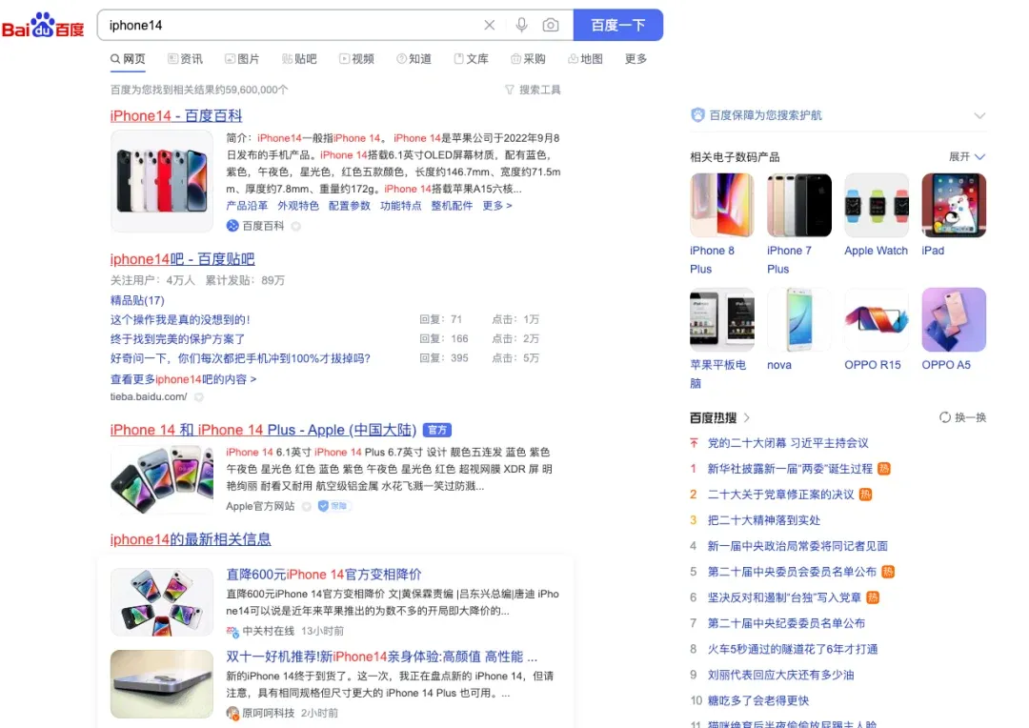The image size is (1029, 728).
Task: Open hot search 新华社披露新一届"两委"诞生过程
Action: pyautogui.click(x=790, y=469)
